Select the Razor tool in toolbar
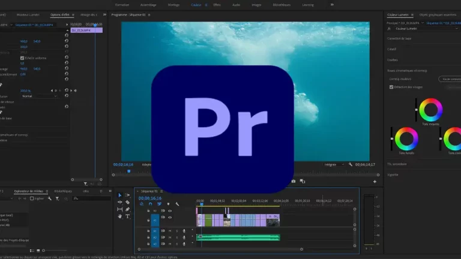Image resolution: width=461 pixels, height=259 pixels. (x=128, y=202)
